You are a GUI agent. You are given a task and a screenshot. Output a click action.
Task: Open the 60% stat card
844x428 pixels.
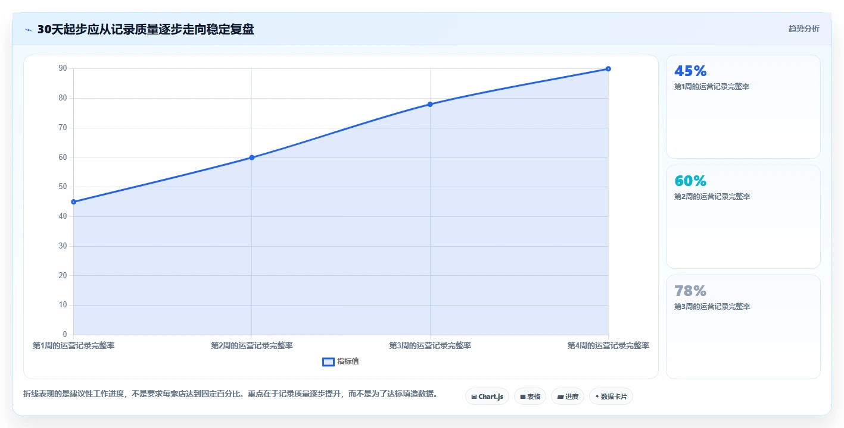click(743, 217)
